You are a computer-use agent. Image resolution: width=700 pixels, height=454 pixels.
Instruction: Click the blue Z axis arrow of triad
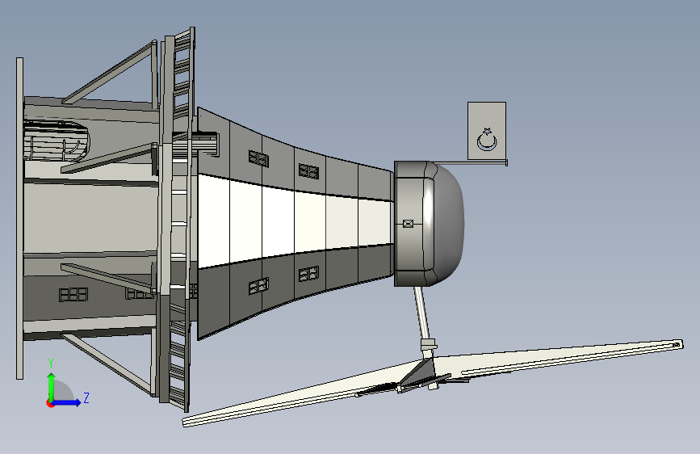67,402
